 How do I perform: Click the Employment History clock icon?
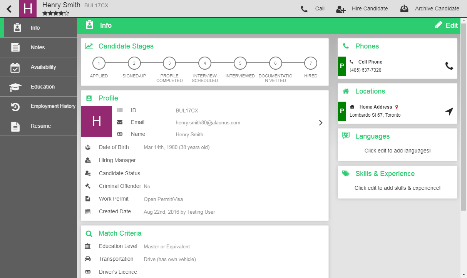(15, 107)
